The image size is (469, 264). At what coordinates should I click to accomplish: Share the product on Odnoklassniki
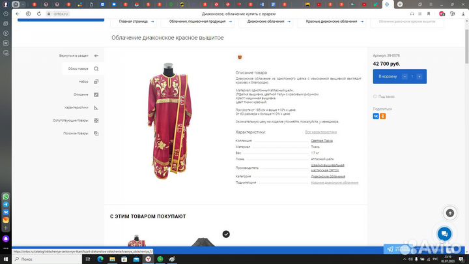pos(383,116)
